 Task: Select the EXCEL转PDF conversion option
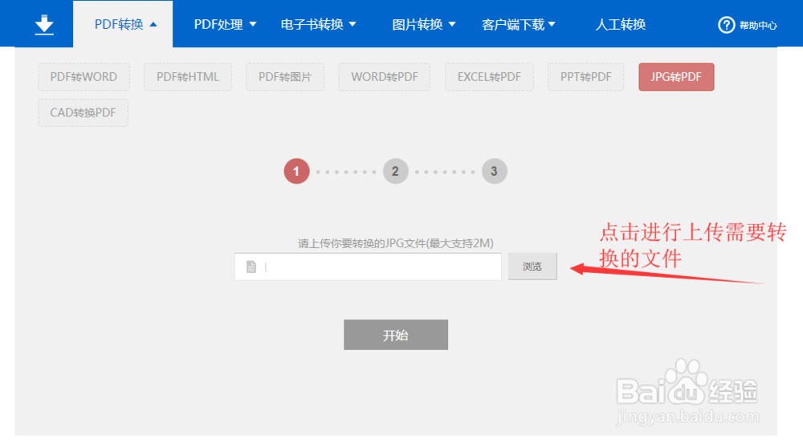tap(489, 77)
